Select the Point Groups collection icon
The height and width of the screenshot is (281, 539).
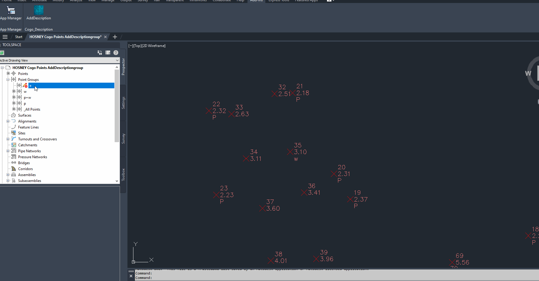[x=13, y=79]
